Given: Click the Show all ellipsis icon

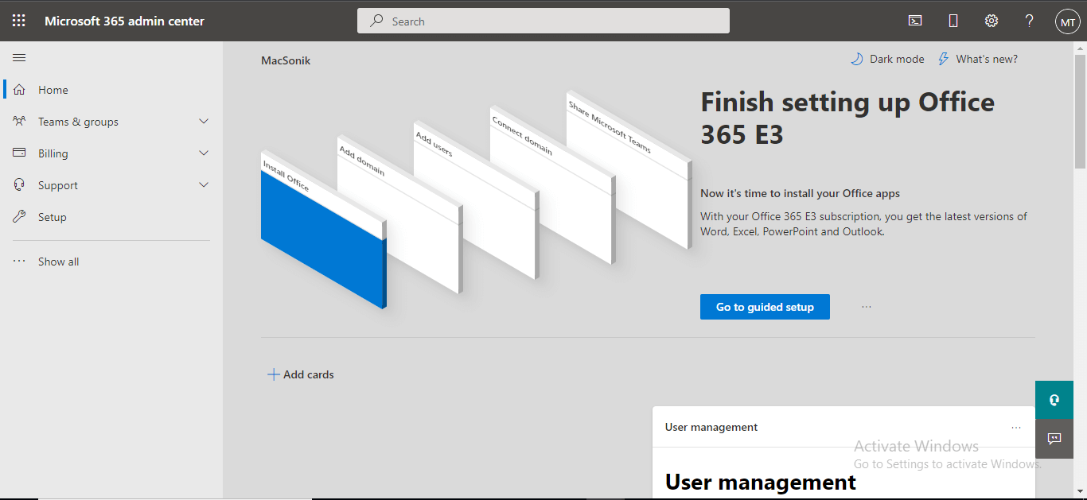Looking at the screenshot, I should [x=19, y=261].
